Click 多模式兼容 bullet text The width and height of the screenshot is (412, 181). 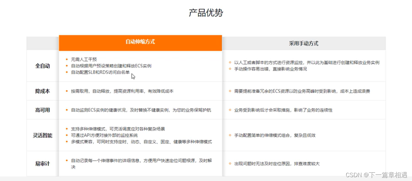tap(142, 142)
